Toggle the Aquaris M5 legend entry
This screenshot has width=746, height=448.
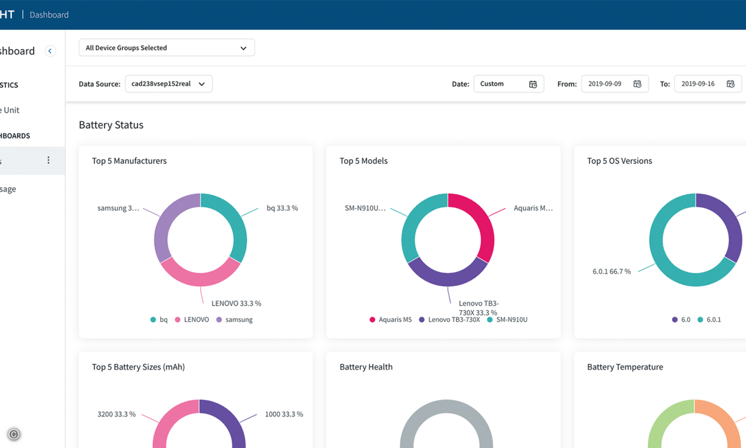click(390, 320)
